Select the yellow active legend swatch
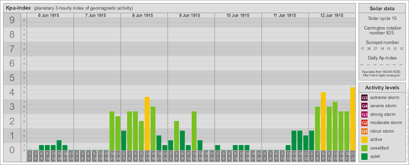 coord(364,140)
